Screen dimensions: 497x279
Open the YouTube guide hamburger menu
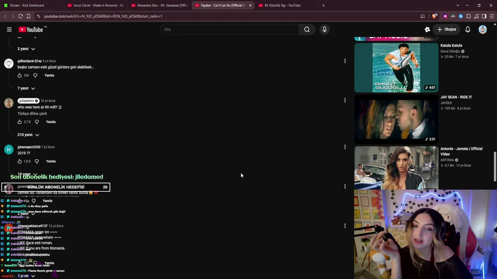9,29
